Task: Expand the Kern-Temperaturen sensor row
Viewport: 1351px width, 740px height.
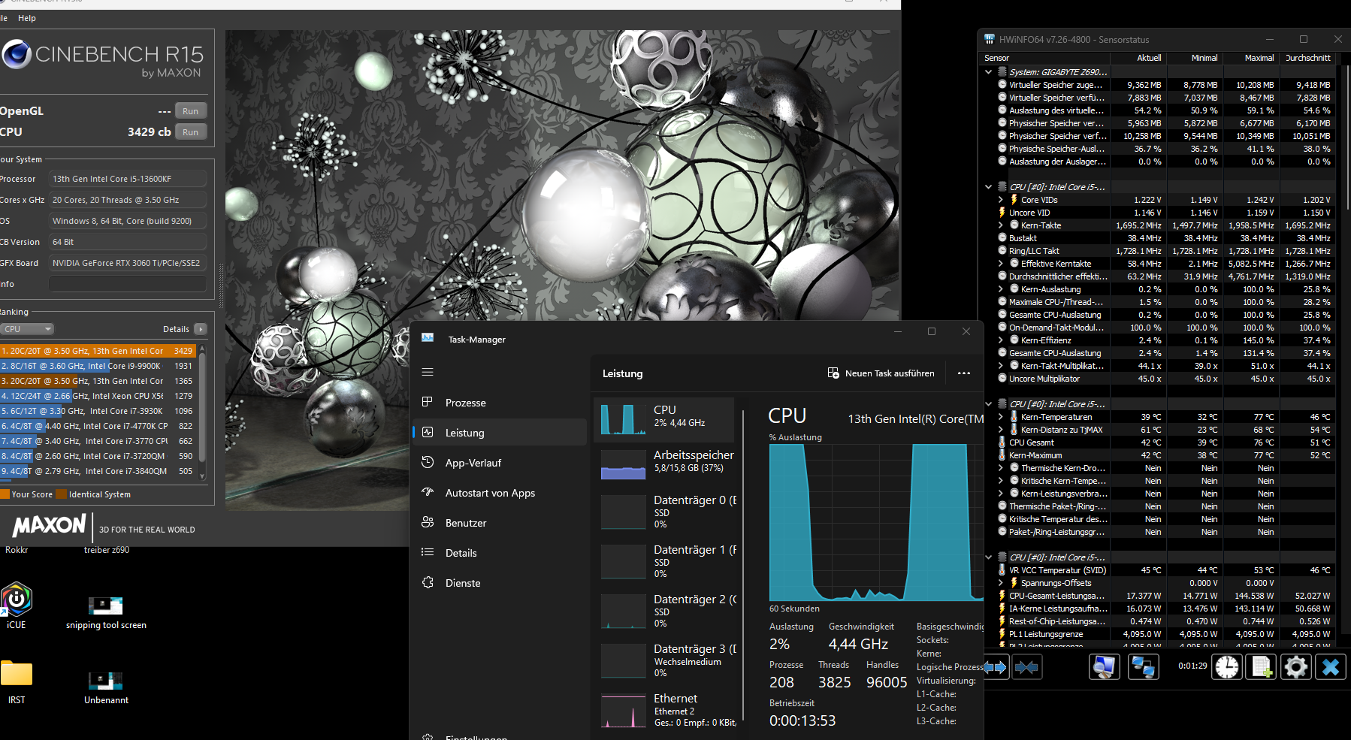Action: (1001, 417)
